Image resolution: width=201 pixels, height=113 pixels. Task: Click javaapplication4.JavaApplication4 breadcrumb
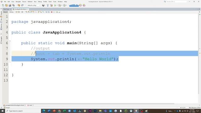point(14,105)
